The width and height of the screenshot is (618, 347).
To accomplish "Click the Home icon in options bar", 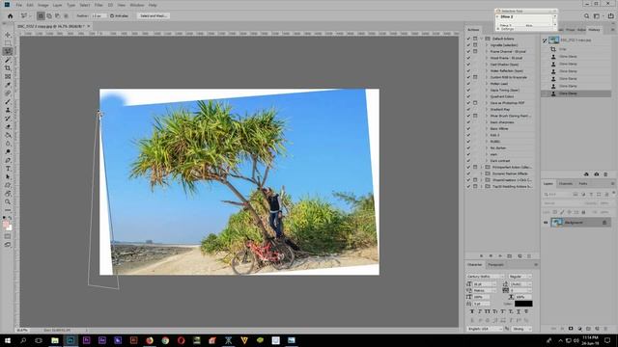I will pos(11,16).
